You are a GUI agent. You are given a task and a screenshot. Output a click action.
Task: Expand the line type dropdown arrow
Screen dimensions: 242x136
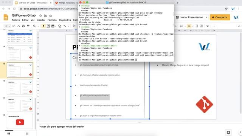68,26
